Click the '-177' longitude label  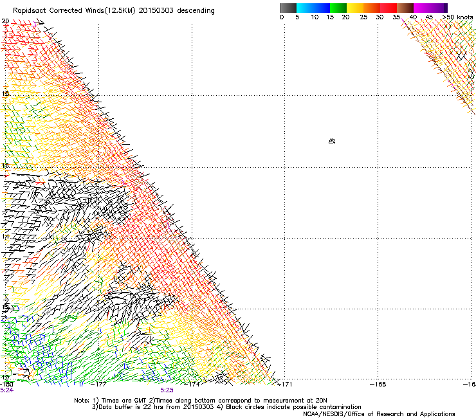pos(99,385)
